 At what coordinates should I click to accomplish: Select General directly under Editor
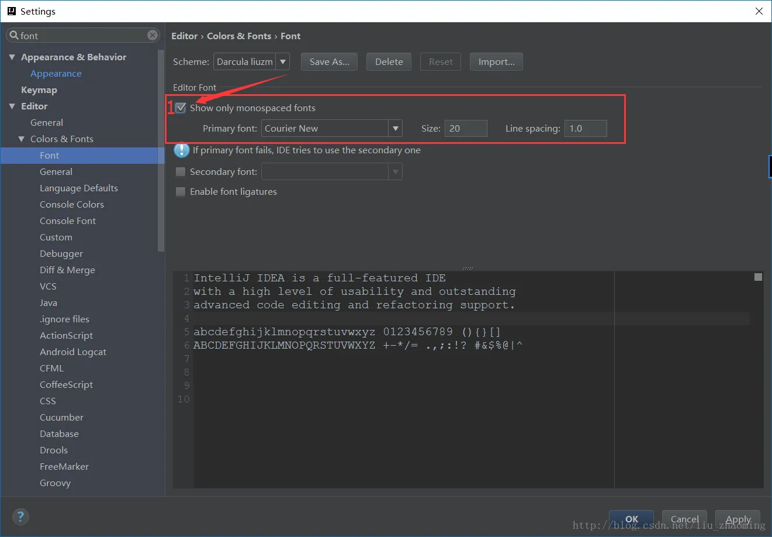pos(47,122)
